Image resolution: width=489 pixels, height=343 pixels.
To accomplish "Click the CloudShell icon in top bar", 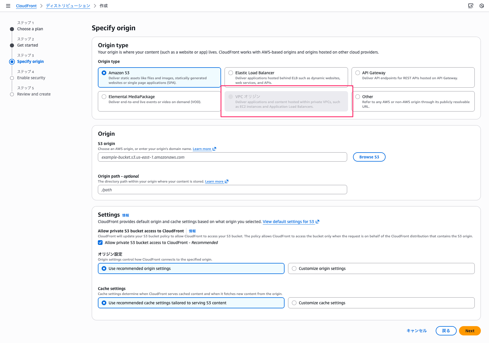I will [470, 6].
